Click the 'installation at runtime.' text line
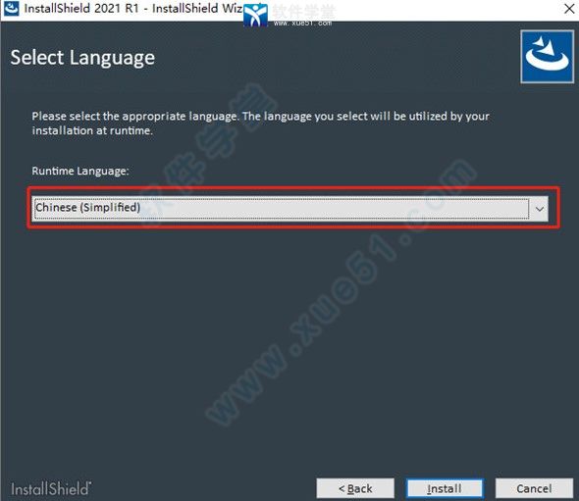Image resolution: width=579 pixels, height=501 pixels. click(92, 130)
